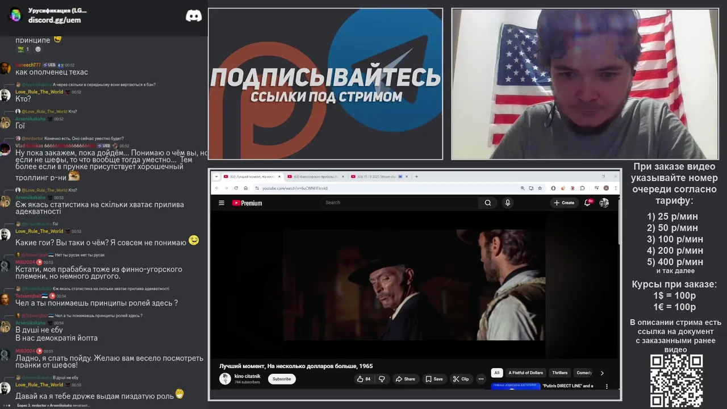Open Chrome extensions puzzle icon
The height and width of the screenshot is (409, 727).
pos(582,188)
